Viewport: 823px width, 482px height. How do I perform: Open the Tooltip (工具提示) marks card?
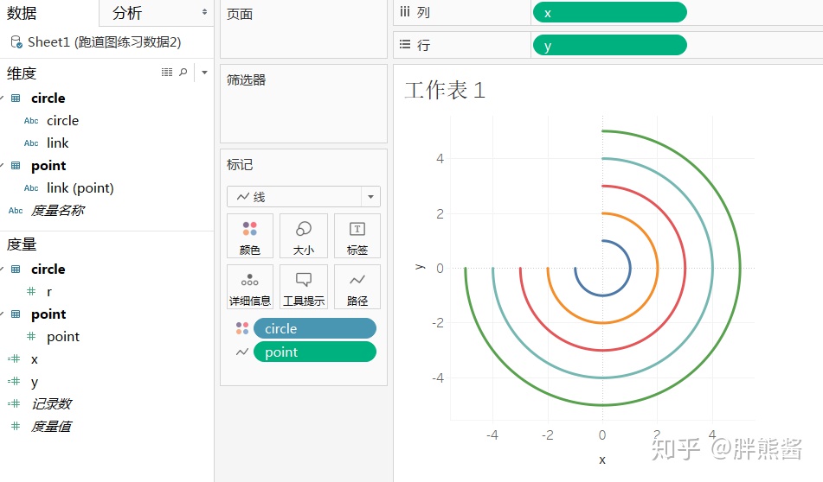pyautogui.click(x=304, y=287)
